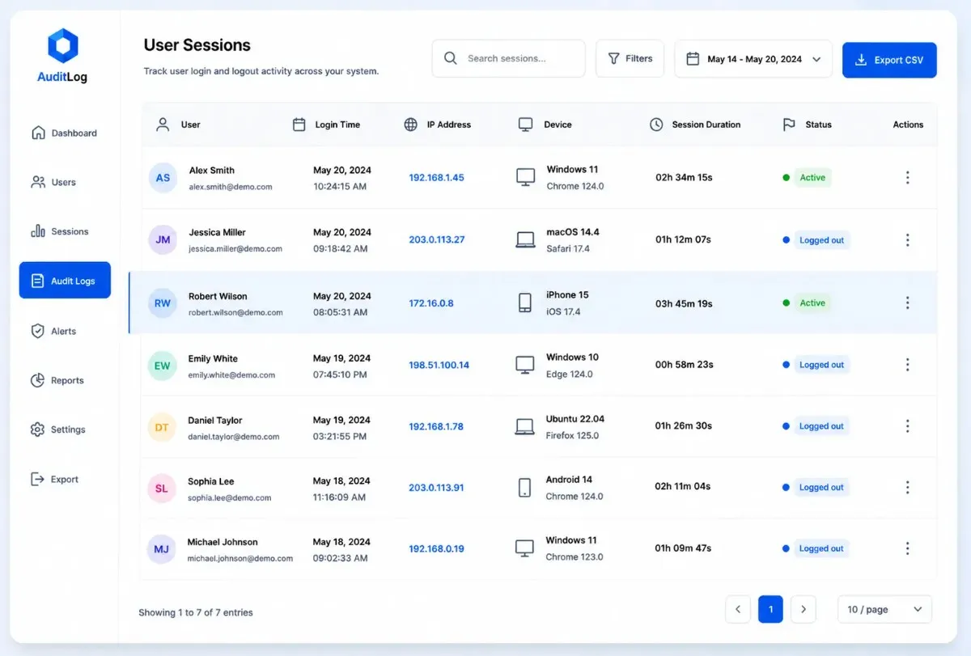
Task: Click the 03h 45m 19s session duration
Action: coord(684,303)
